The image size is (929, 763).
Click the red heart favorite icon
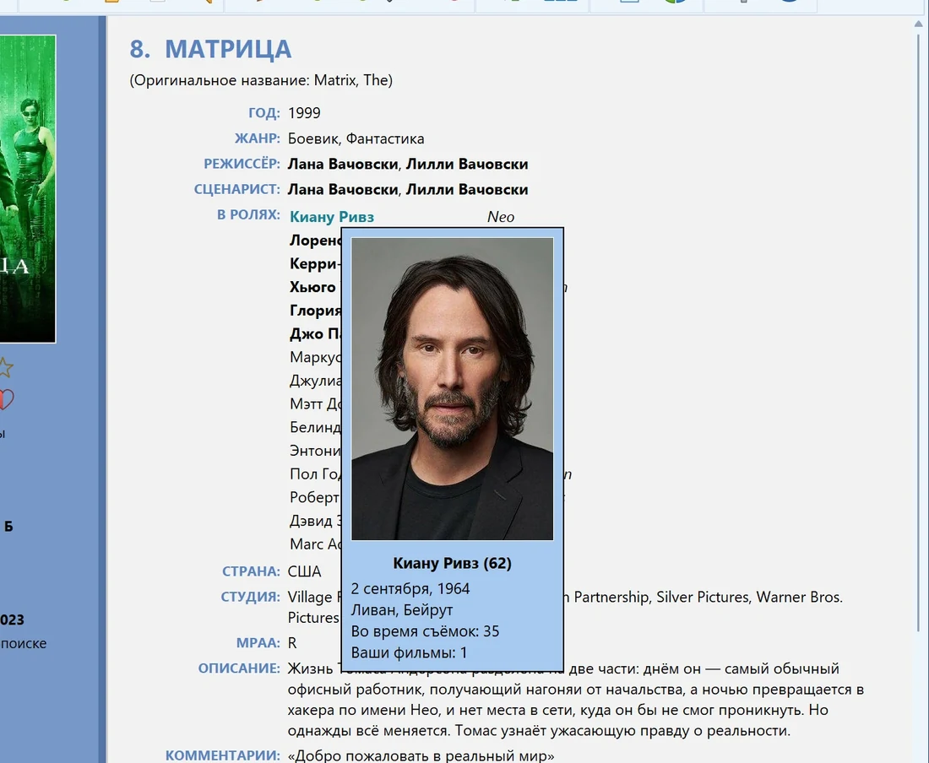[5, 399]
